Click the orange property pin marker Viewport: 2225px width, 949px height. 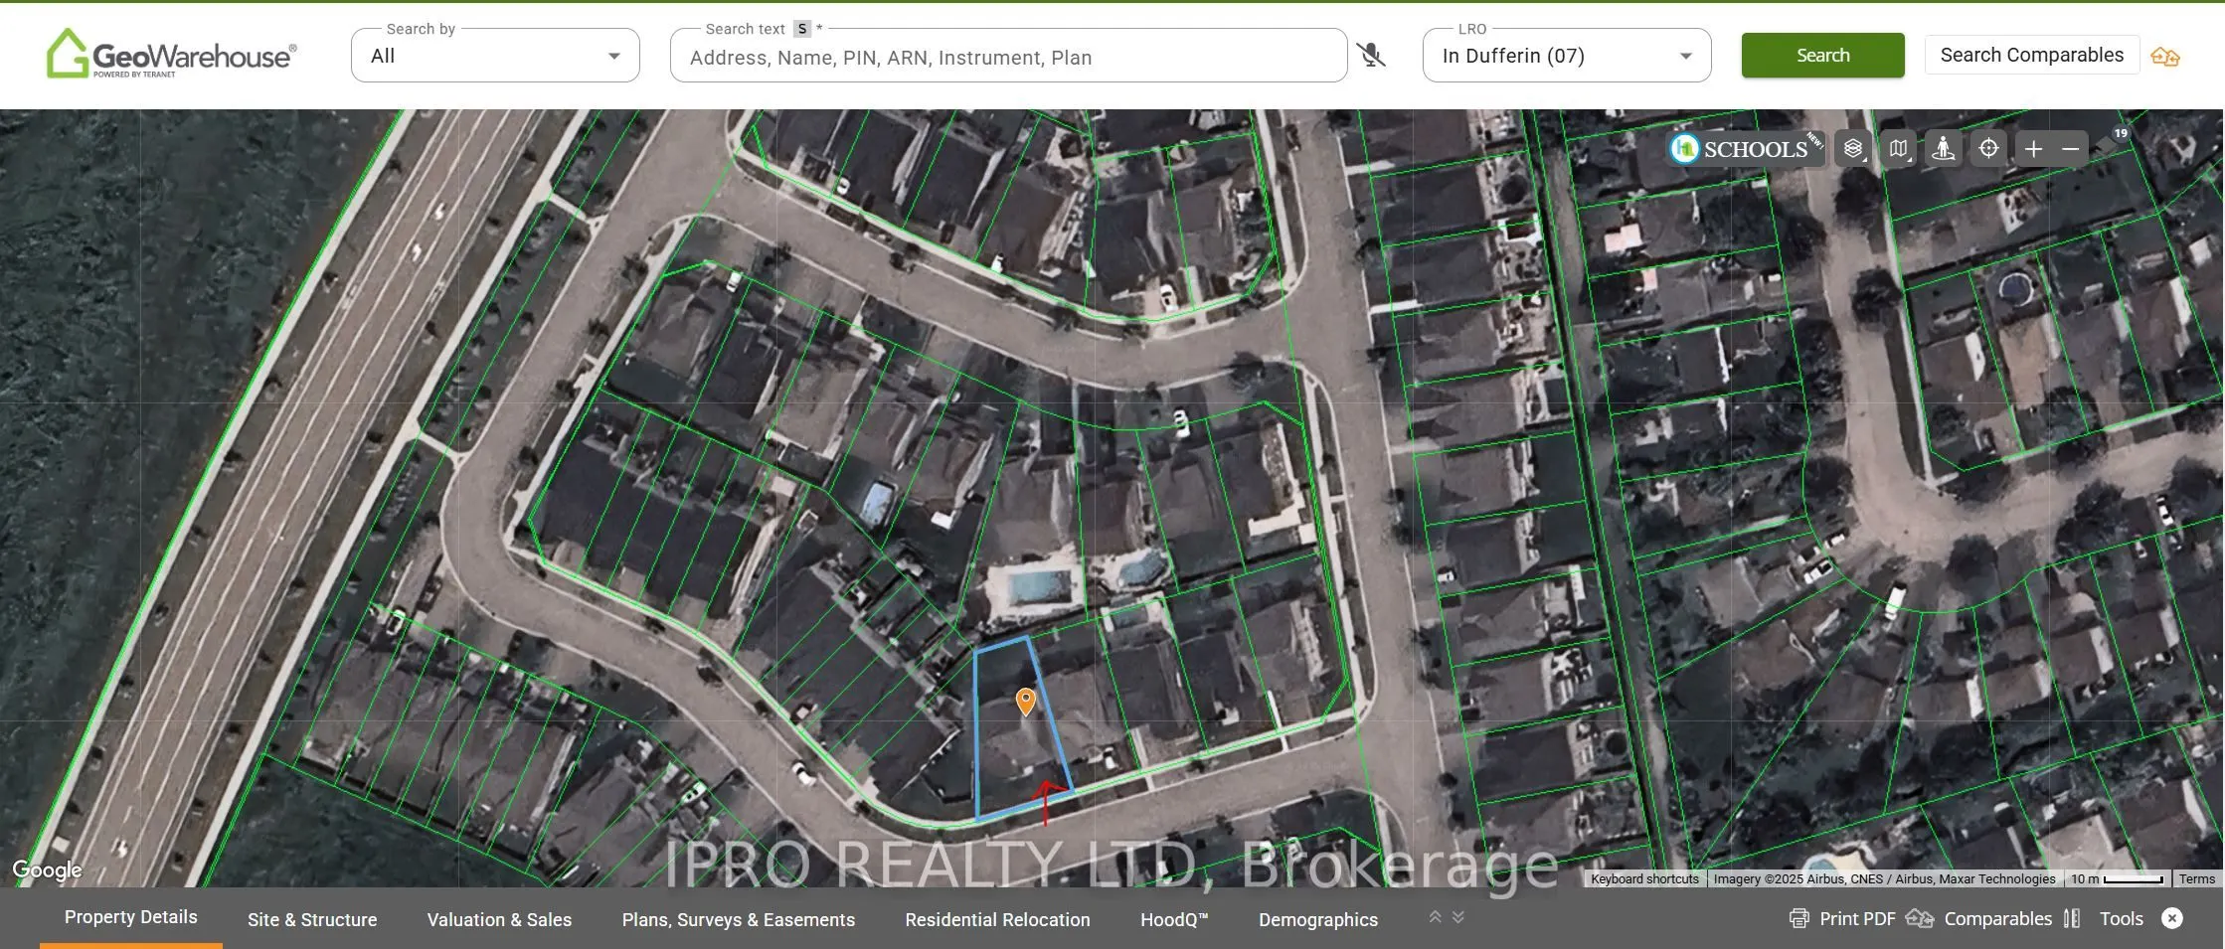(x=1025, y=701)
